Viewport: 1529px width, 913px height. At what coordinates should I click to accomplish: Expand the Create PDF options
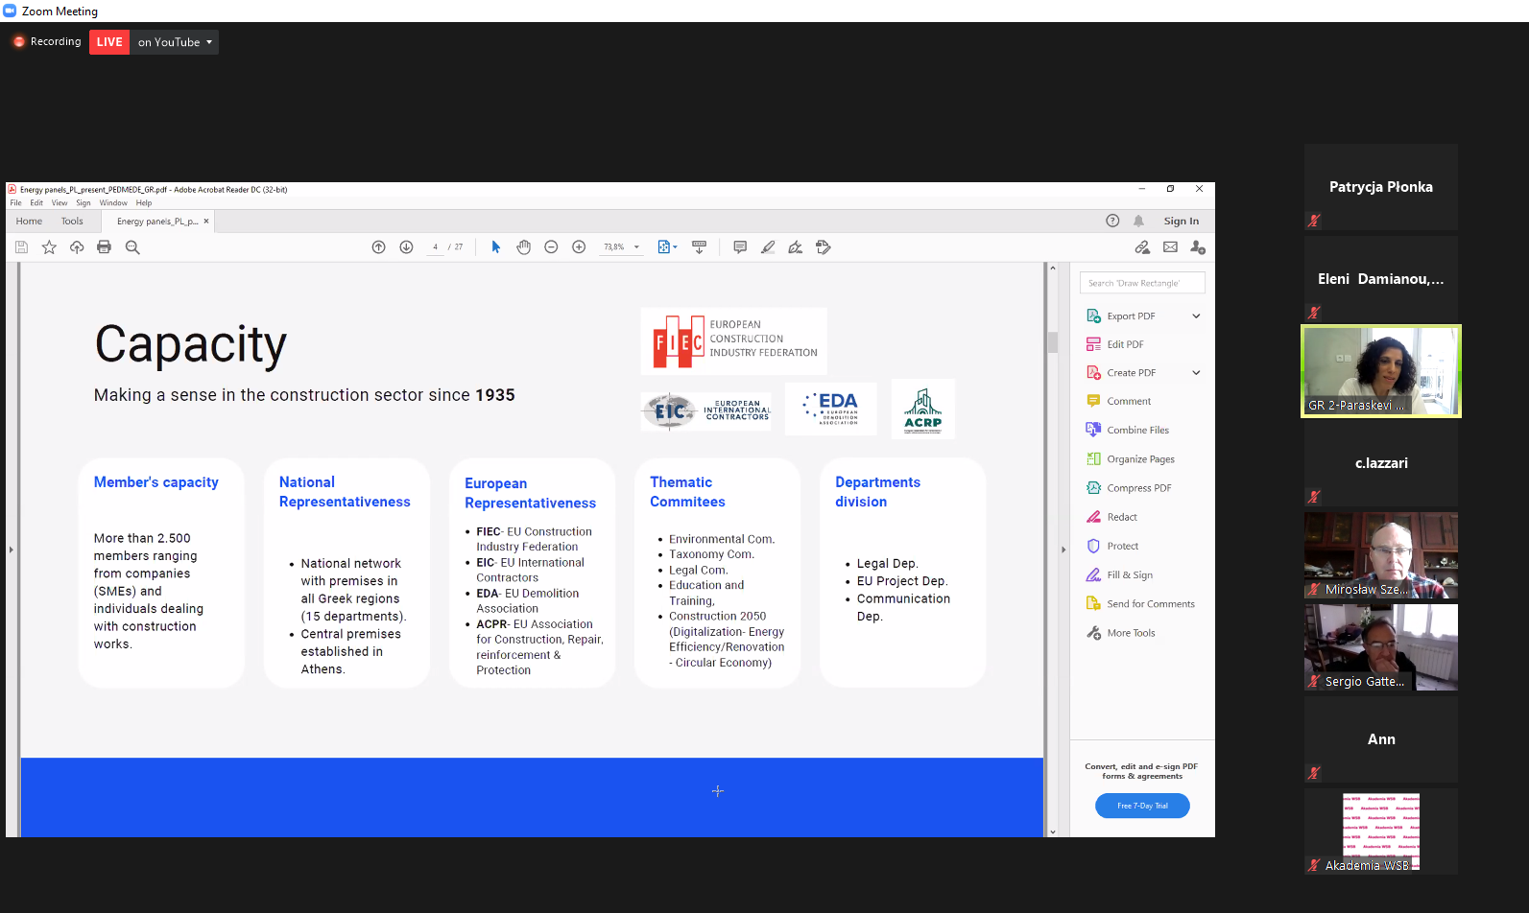pos(1196,373)
